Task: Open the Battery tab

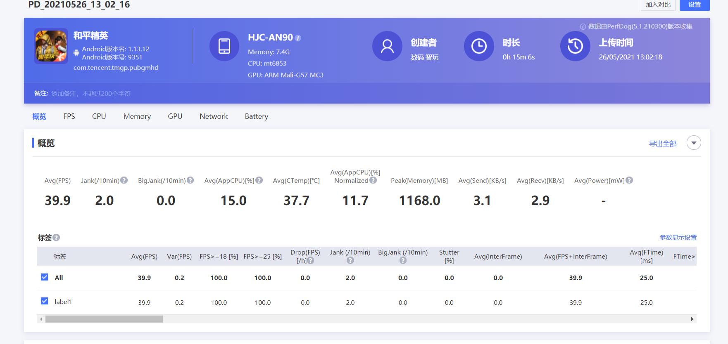Action: 256,116
